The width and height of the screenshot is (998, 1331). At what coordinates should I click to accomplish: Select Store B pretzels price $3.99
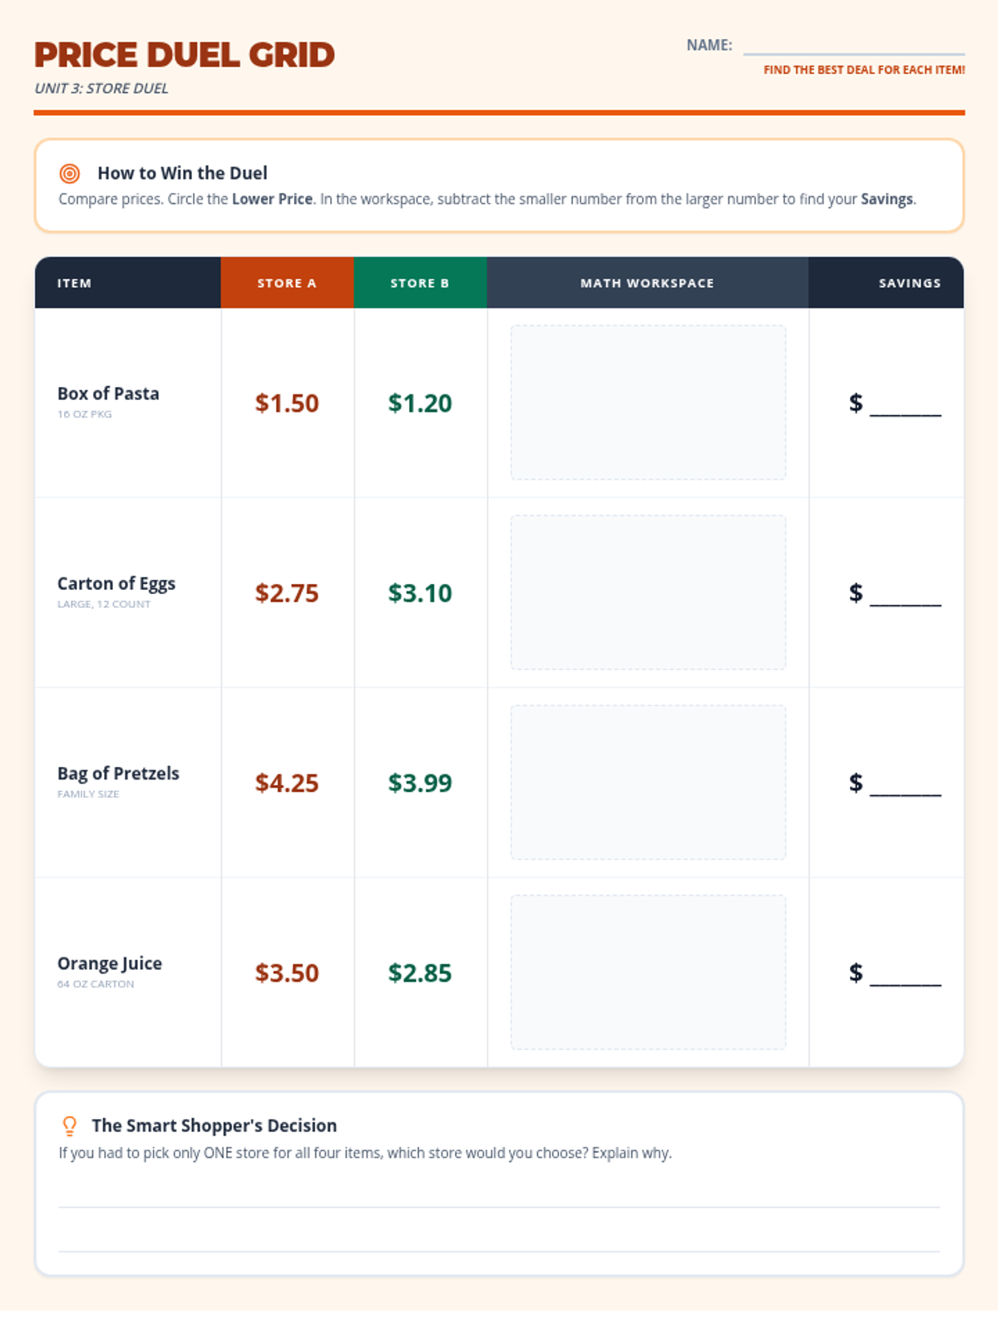click(x=420, y=783)
